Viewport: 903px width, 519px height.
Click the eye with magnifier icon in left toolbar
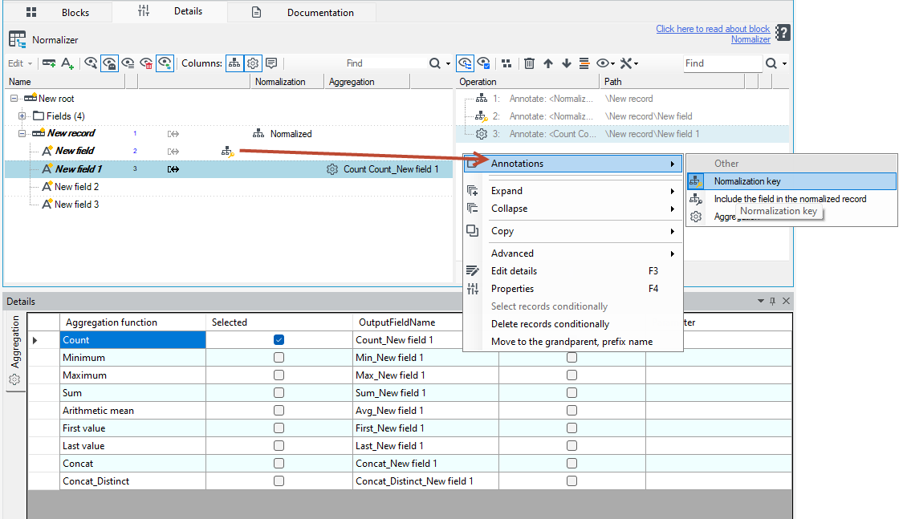point(91,63)
